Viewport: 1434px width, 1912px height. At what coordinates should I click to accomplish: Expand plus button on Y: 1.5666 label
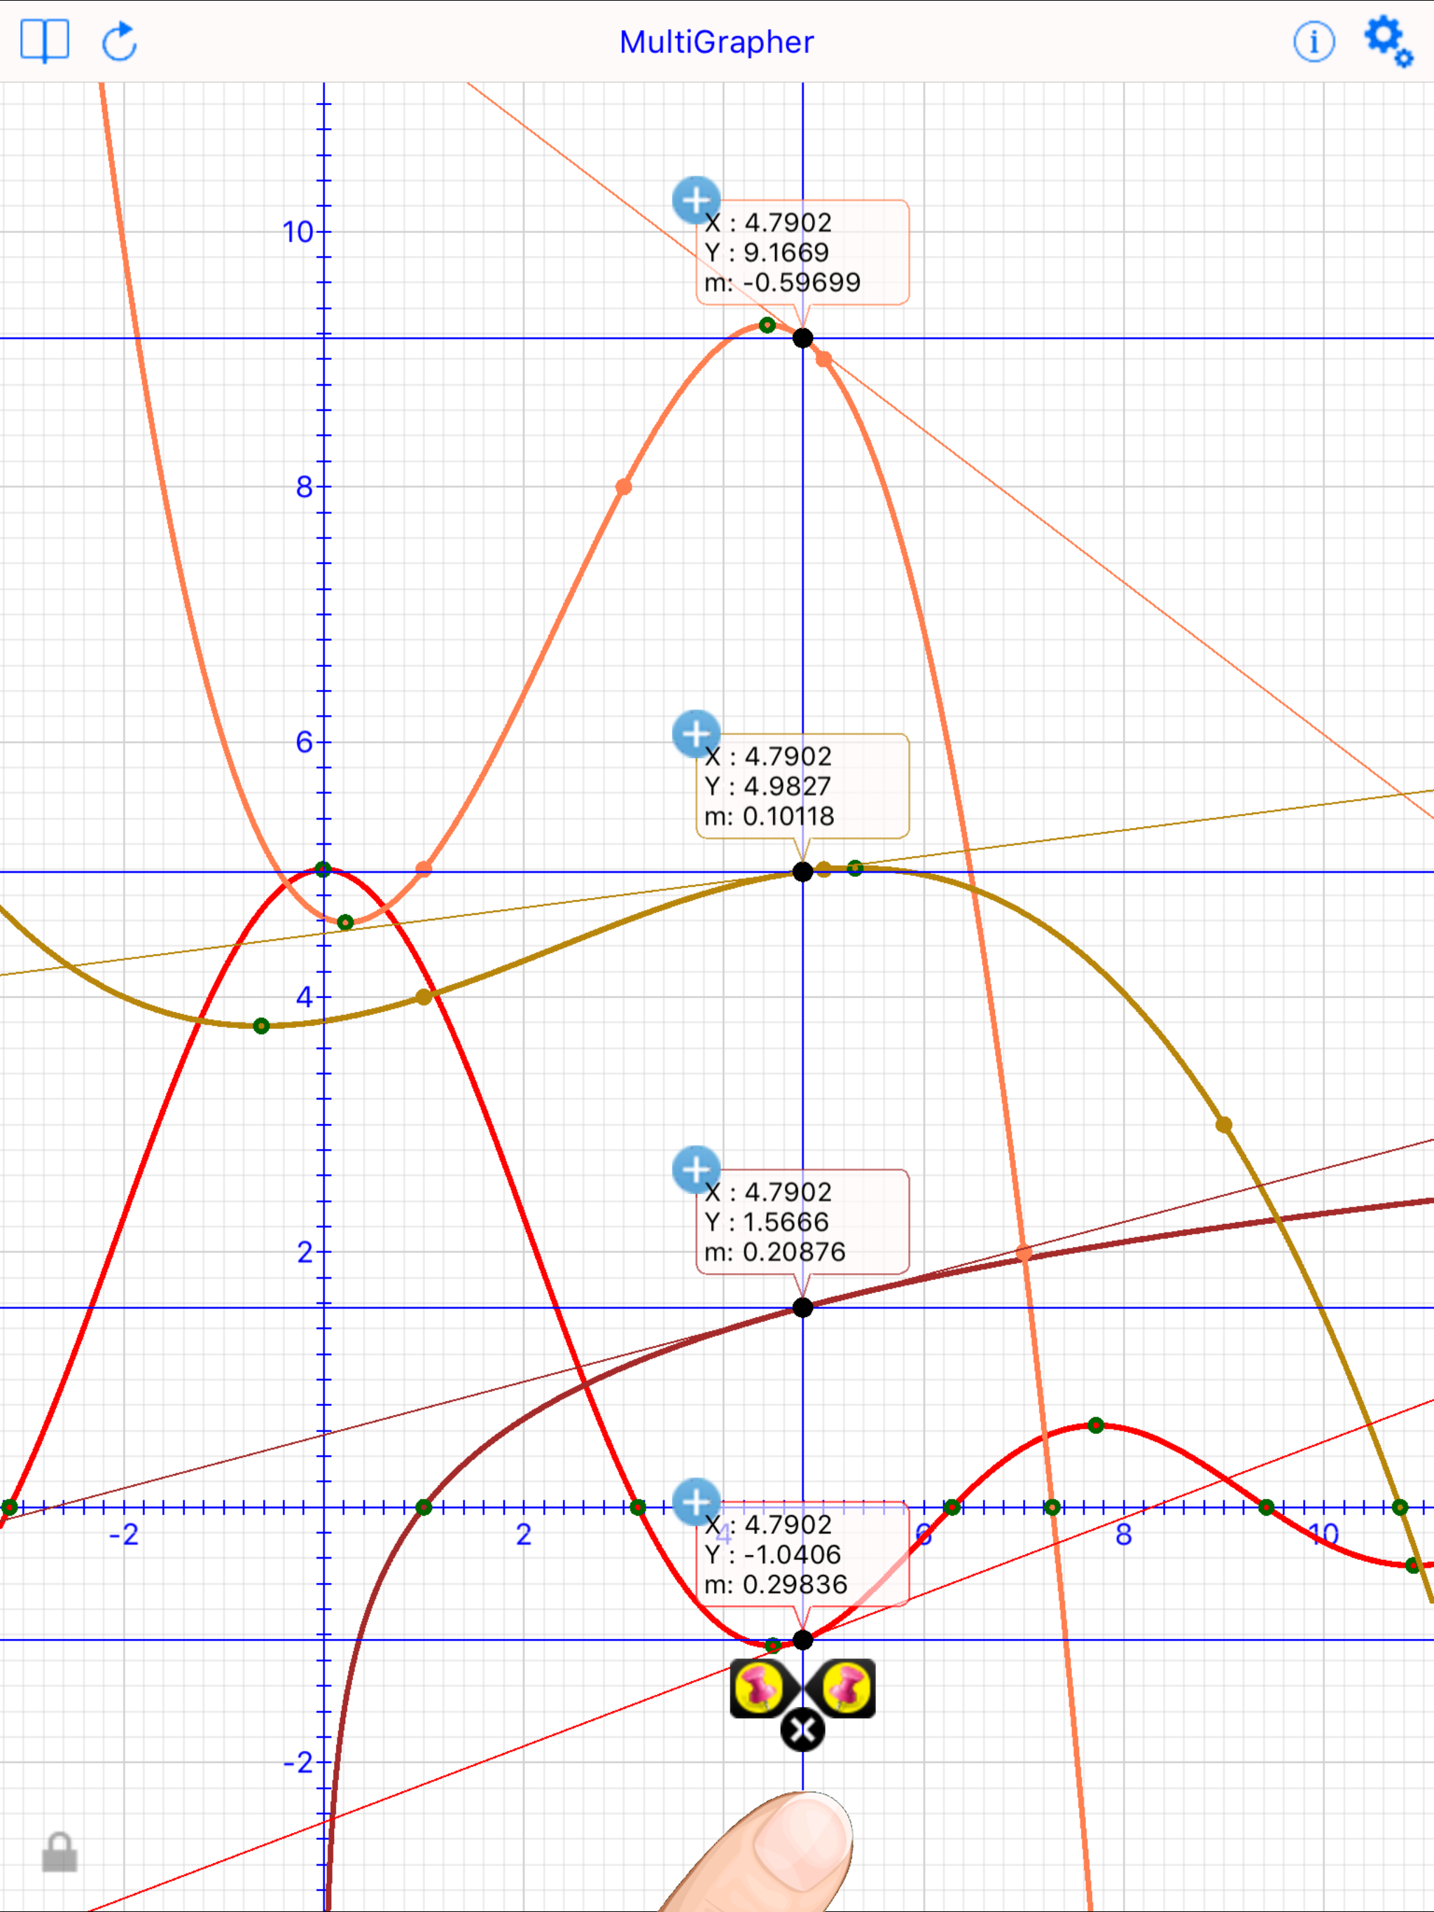(695, 1169)
